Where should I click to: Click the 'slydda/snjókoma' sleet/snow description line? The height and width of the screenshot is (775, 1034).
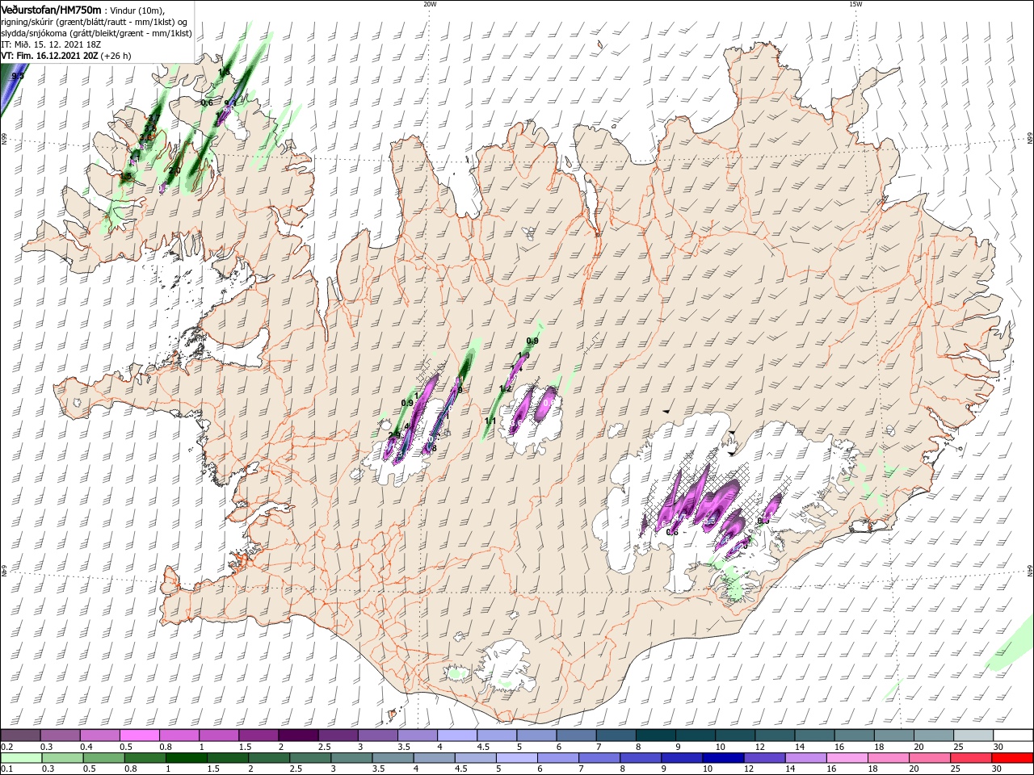click(96, 33)
